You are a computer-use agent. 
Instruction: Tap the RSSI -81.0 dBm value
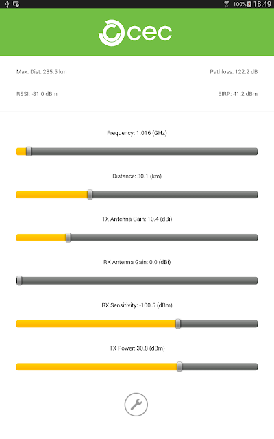(x=37, y=94)
